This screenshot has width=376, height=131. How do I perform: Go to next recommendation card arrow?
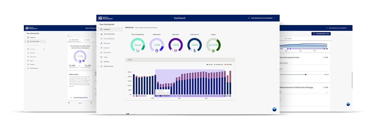pyautogui.click(x=91, y=103)
